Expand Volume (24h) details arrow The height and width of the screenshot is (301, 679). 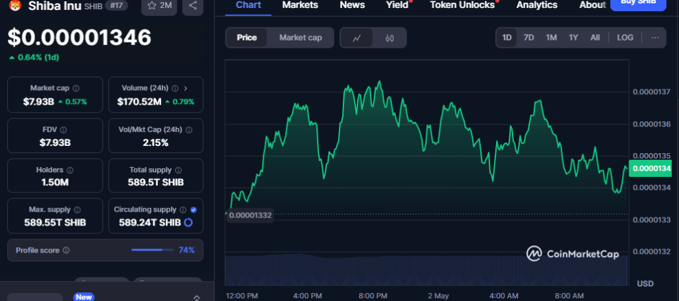point(186,88)
